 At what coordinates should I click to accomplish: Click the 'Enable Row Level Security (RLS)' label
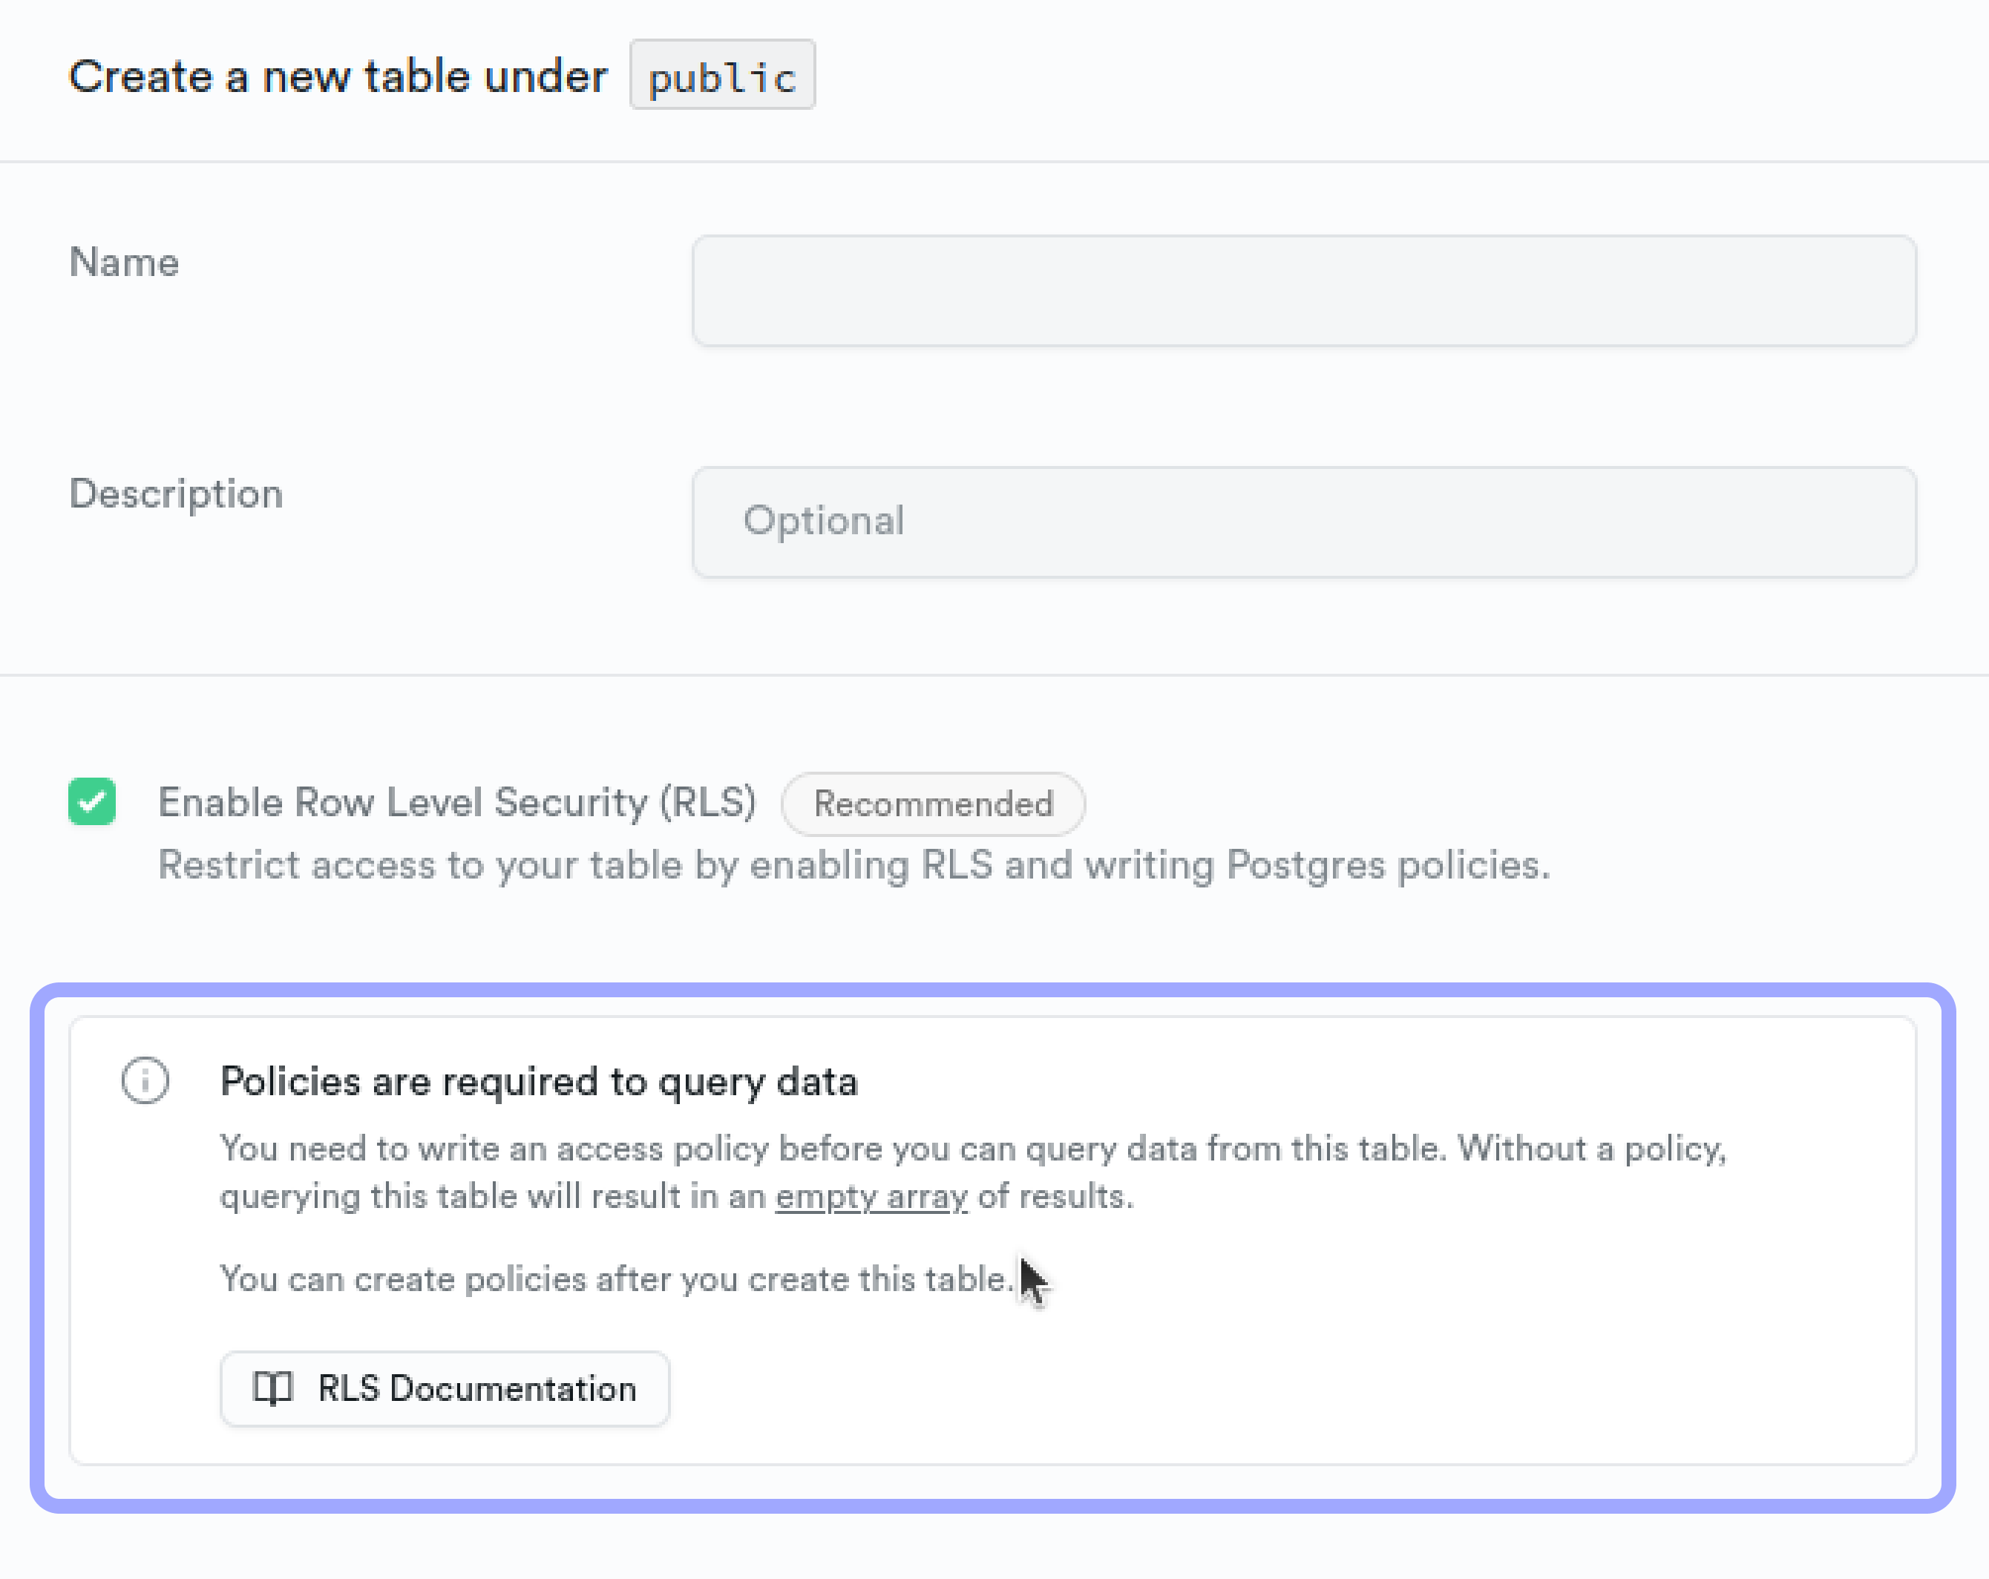point(456,802)
